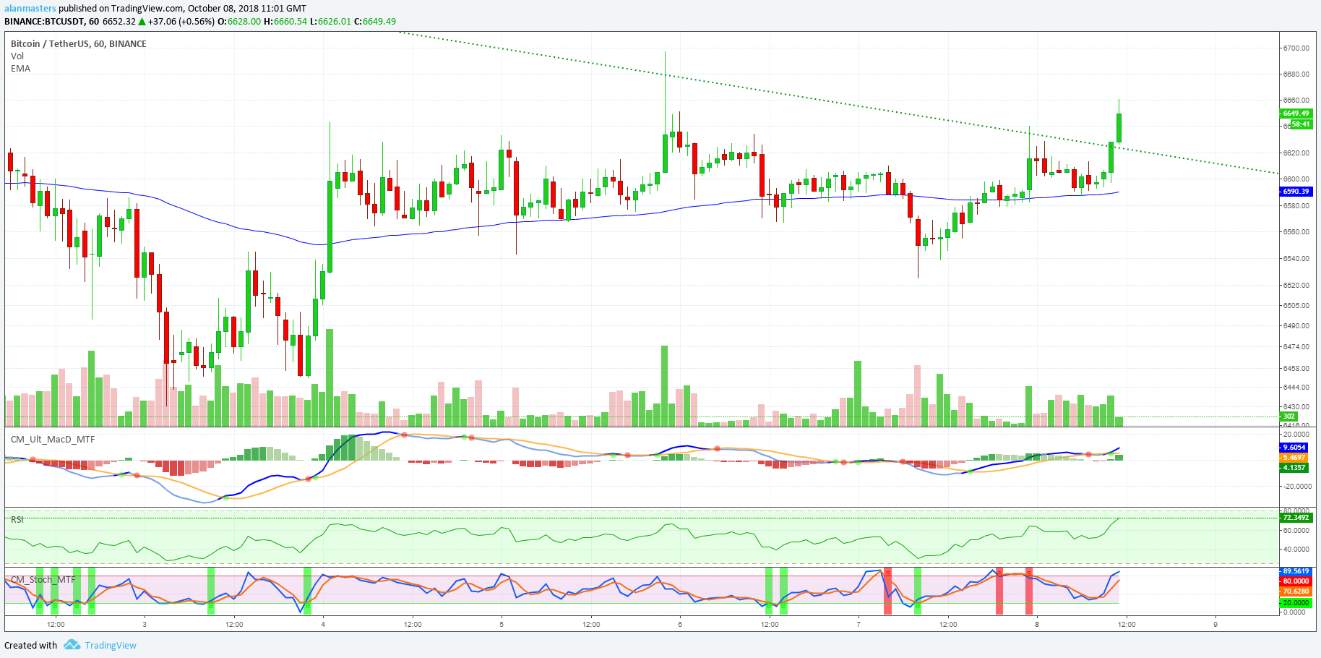Click the day 7 time axis label

859,625
